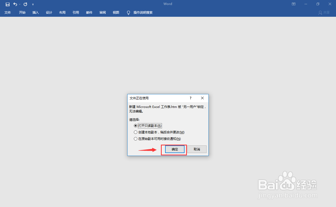Click the lightbulb Tell Me icon

128,13
